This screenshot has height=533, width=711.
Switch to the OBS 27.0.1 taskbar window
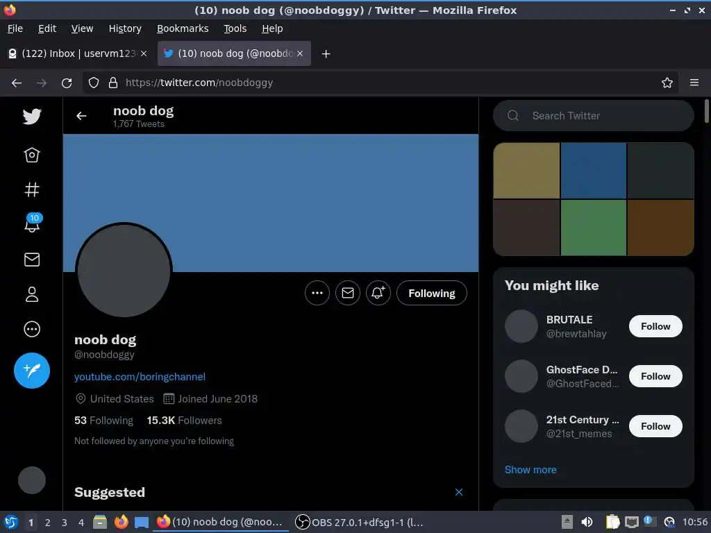coord(359,522)
